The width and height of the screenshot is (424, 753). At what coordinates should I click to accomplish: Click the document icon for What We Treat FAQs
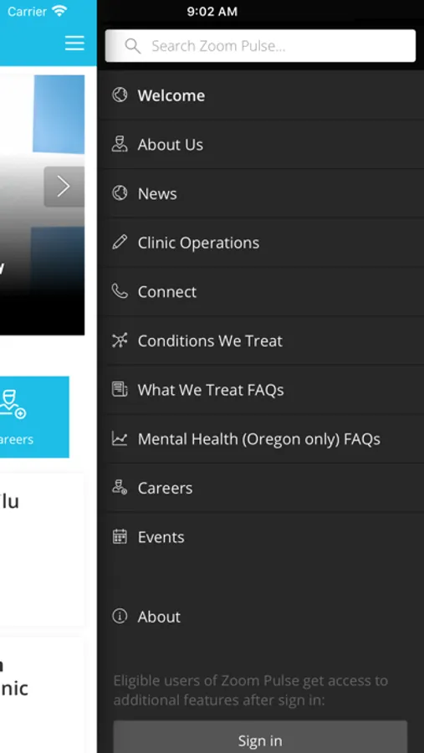pyautogui.click(x=120, y=389)
